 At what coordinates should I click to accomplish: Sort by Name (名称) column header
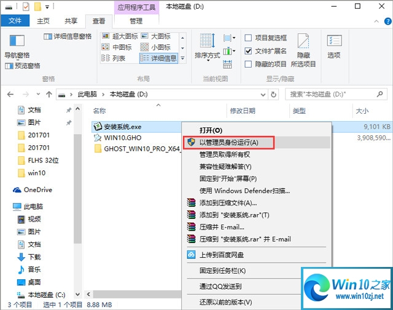(99, 111)
